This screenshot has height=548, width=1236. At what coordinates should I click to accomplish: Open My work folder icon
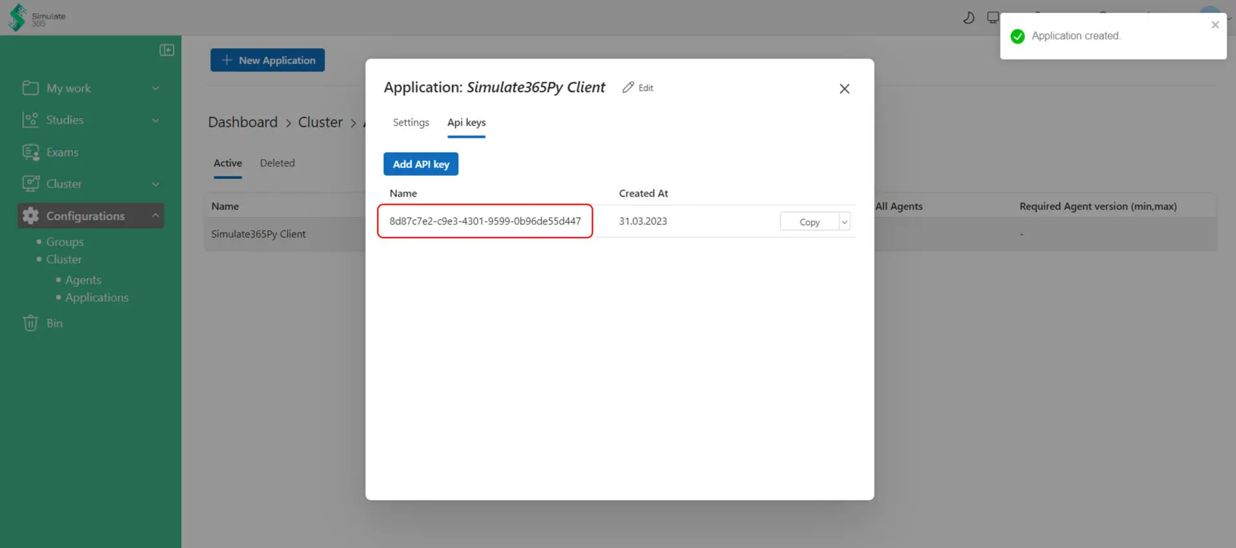coord(30,88)
